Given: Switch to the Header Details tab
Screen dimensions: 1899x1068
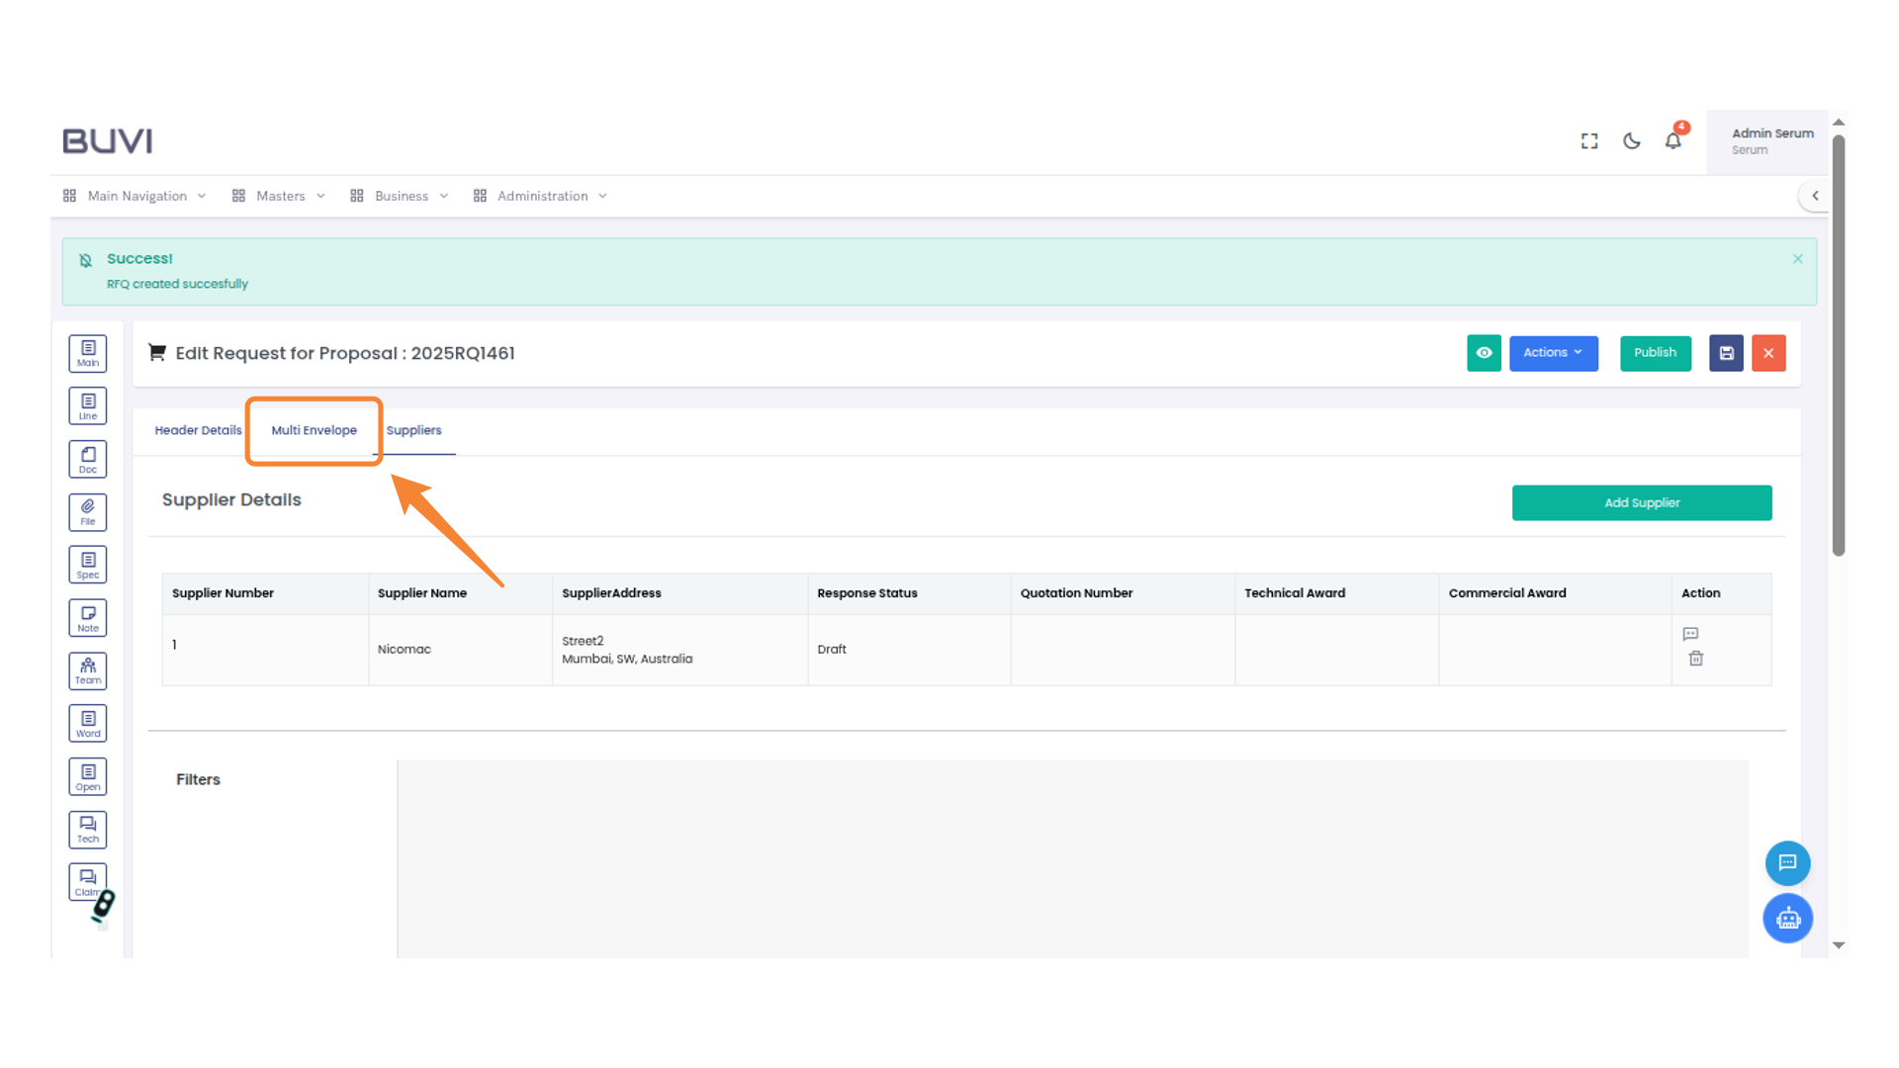Looking at the screenshot, I should point(198,430).
